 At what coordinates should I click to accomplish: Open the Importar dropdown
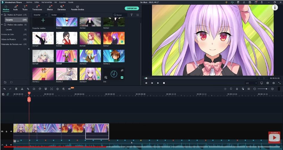(40, 15)
